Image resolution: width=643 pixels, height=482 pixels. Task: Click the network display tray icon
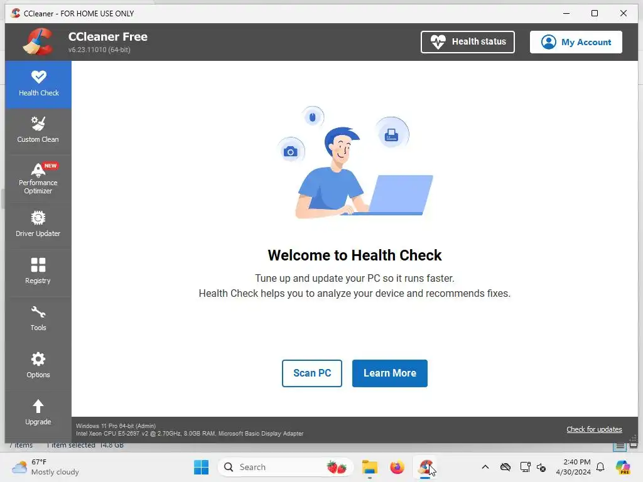click(526, 467)
